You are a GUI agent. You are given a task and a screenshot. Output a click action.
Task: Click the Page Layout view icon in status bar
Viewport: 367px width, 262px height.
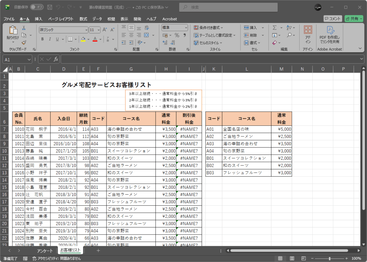(292, 258)
